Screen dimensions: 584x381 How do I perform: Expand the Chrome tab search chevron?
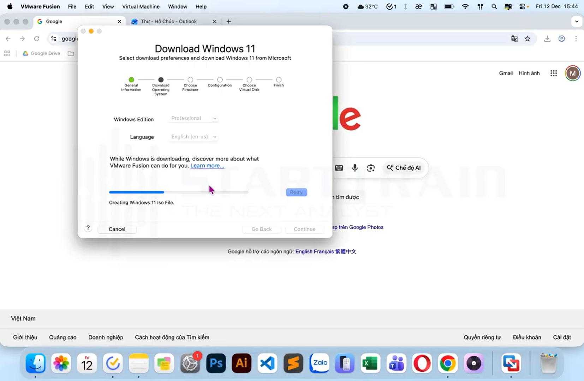(576, 22)
